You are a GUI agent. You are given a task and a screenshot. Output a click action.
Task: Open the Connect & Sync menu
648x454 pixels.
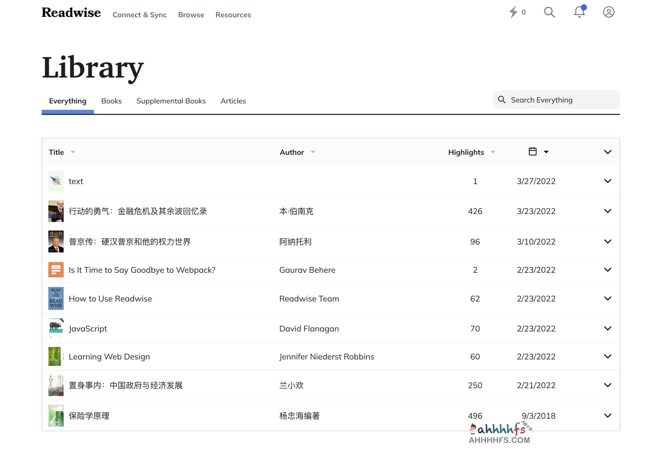[x=140, y=15]
